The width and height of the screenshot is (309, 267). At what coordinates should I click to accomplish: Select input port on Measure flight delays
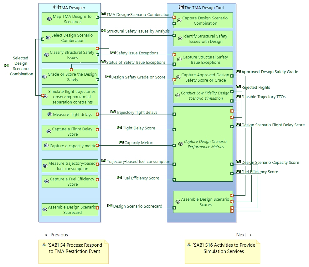click(97, 114)
